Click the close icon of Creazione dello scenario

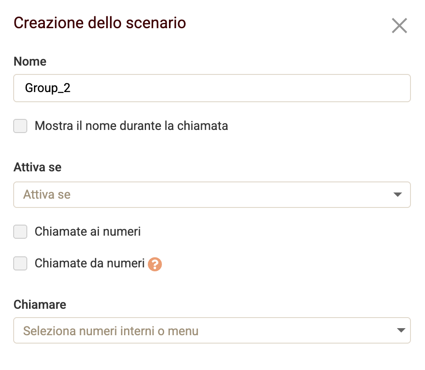[399, 26]
